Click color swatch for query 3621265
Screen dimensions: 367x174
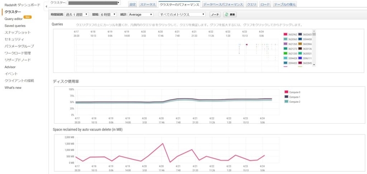click(x=285, y=44)
